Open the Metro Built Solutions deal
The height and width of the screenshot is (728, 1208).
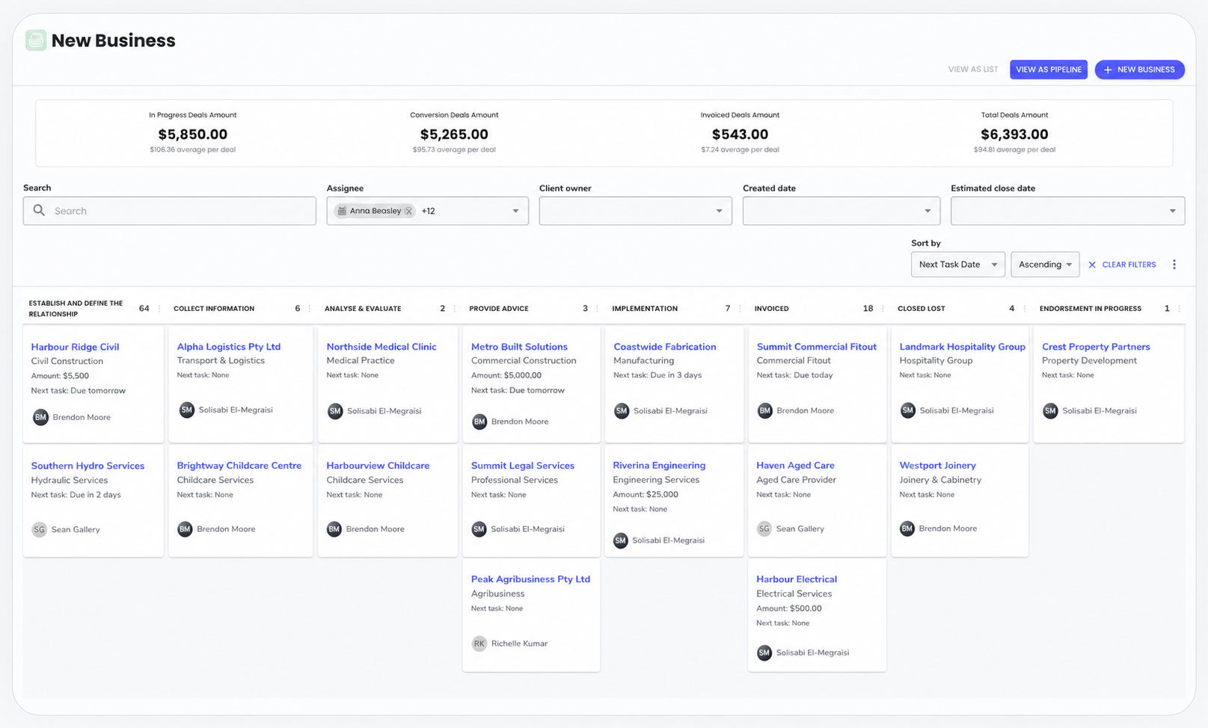pyautogui.click(x=519, y=347)
